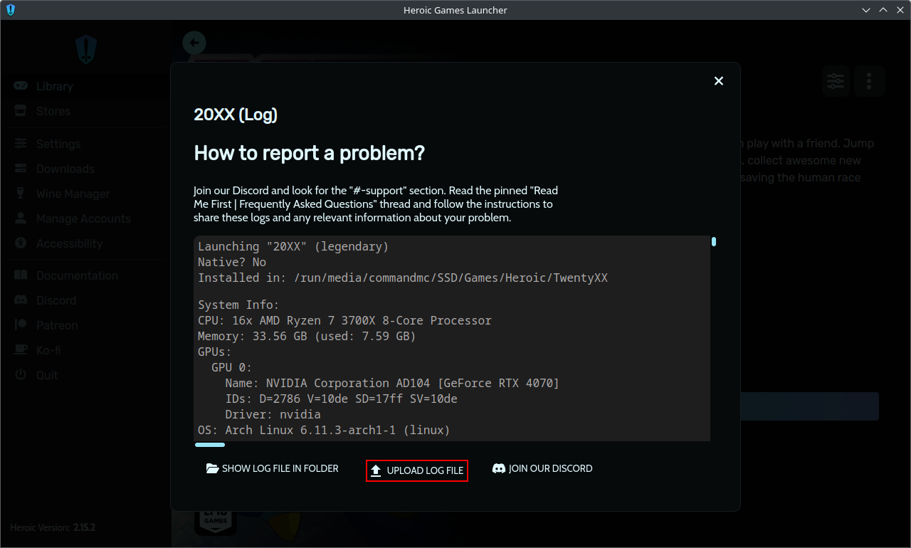This screenshot has width=911, height=548.
Task: Click the "20XX (Log)" dialog title
Action: (236, 115)
